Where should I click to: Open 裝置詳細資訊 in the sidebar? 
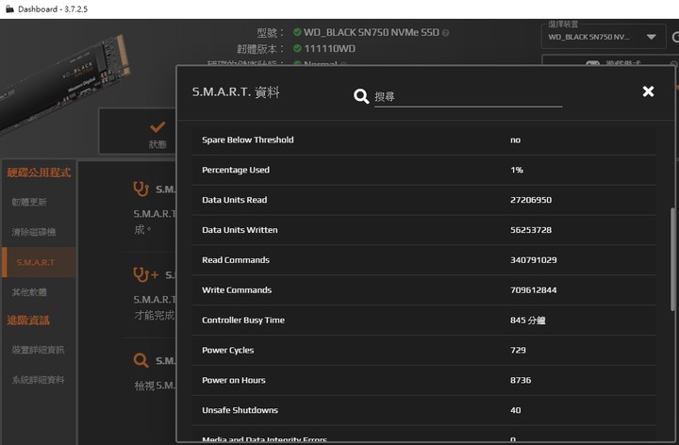point(38,350)
